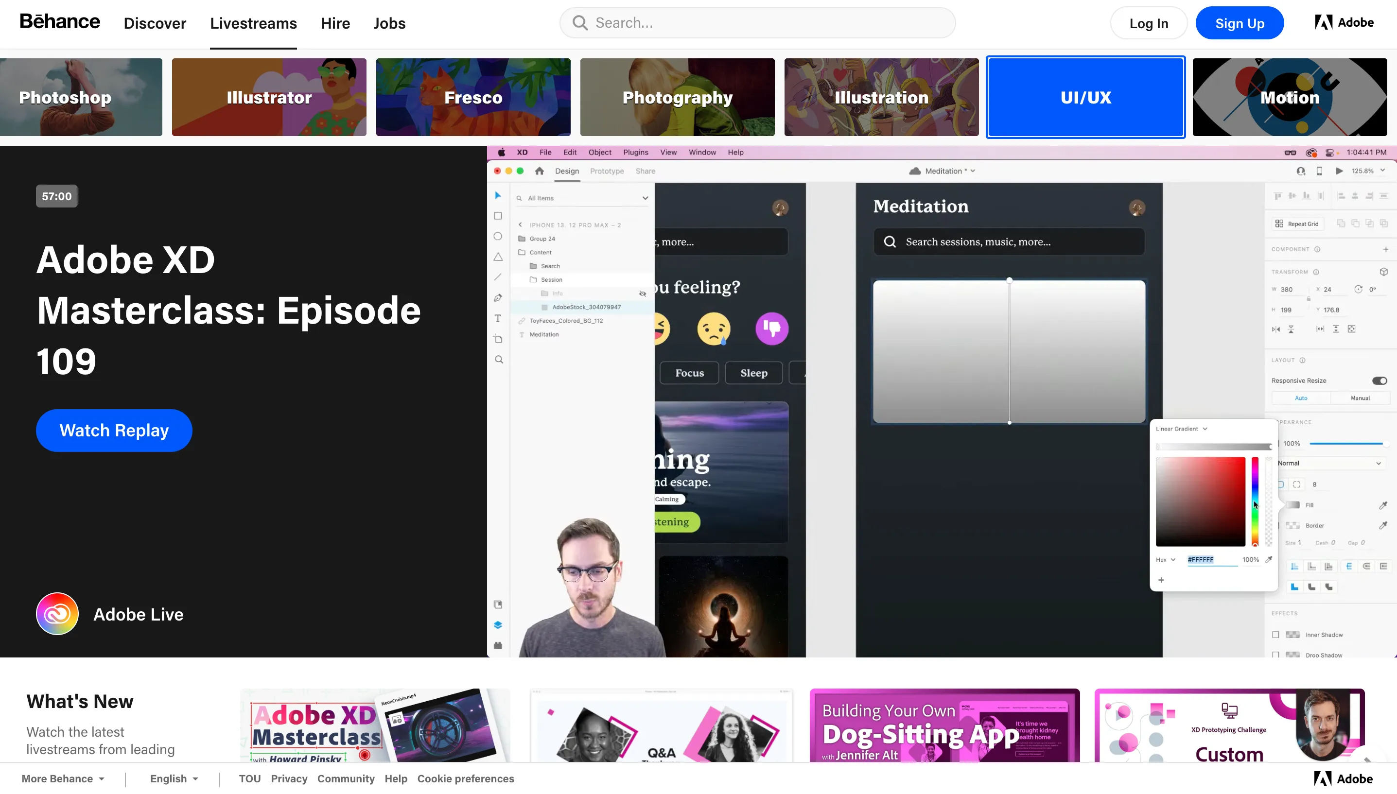Viewport: 1397px width, 794px height.
Task: Select the Pen tool in XD toolbar
Action: (x=497, y=298)
